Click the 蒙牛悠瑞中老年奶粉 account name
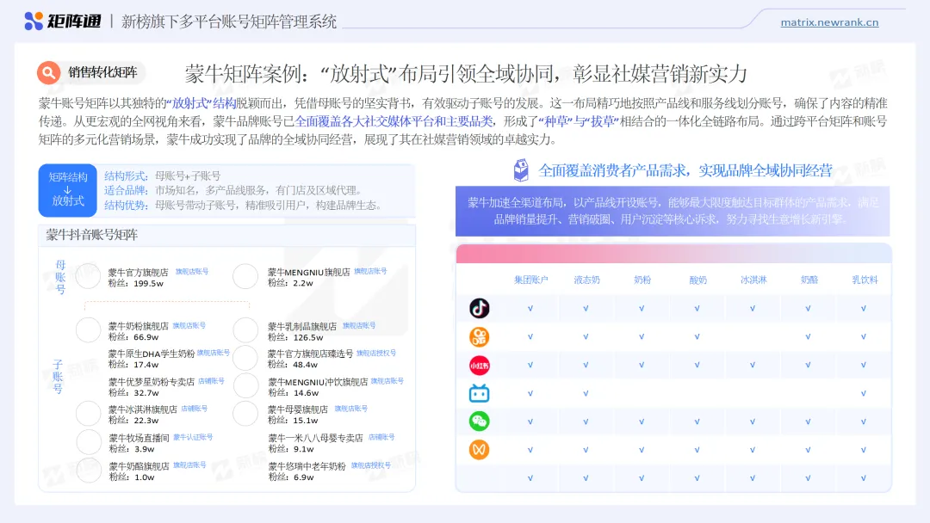The image size is (930, 523). click(307, 466)
